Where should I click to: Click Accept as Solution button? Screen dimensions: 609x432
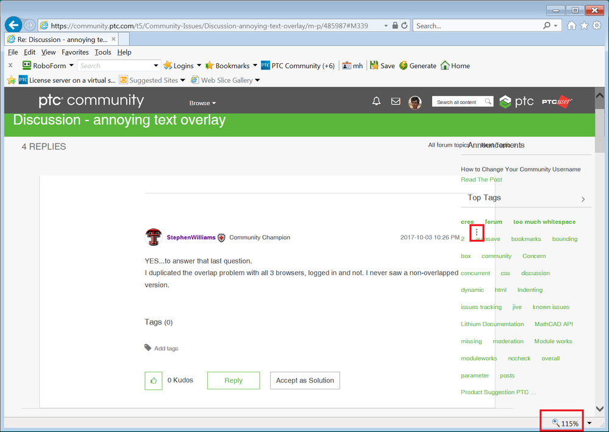pyautogui.click(x=305, y=380)
